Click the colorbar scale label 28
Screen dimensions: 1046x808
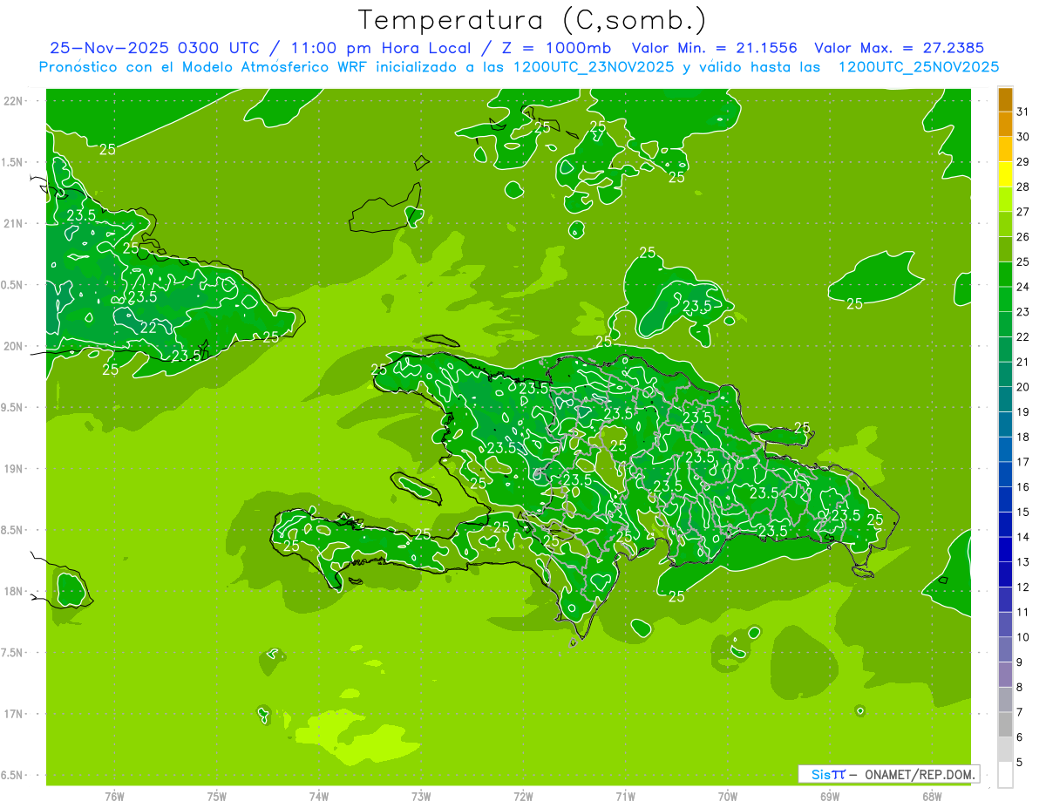1022,187
